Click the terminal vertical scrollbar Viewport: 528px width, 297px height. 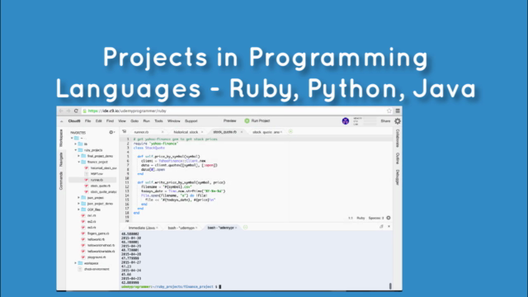[390, 286]
